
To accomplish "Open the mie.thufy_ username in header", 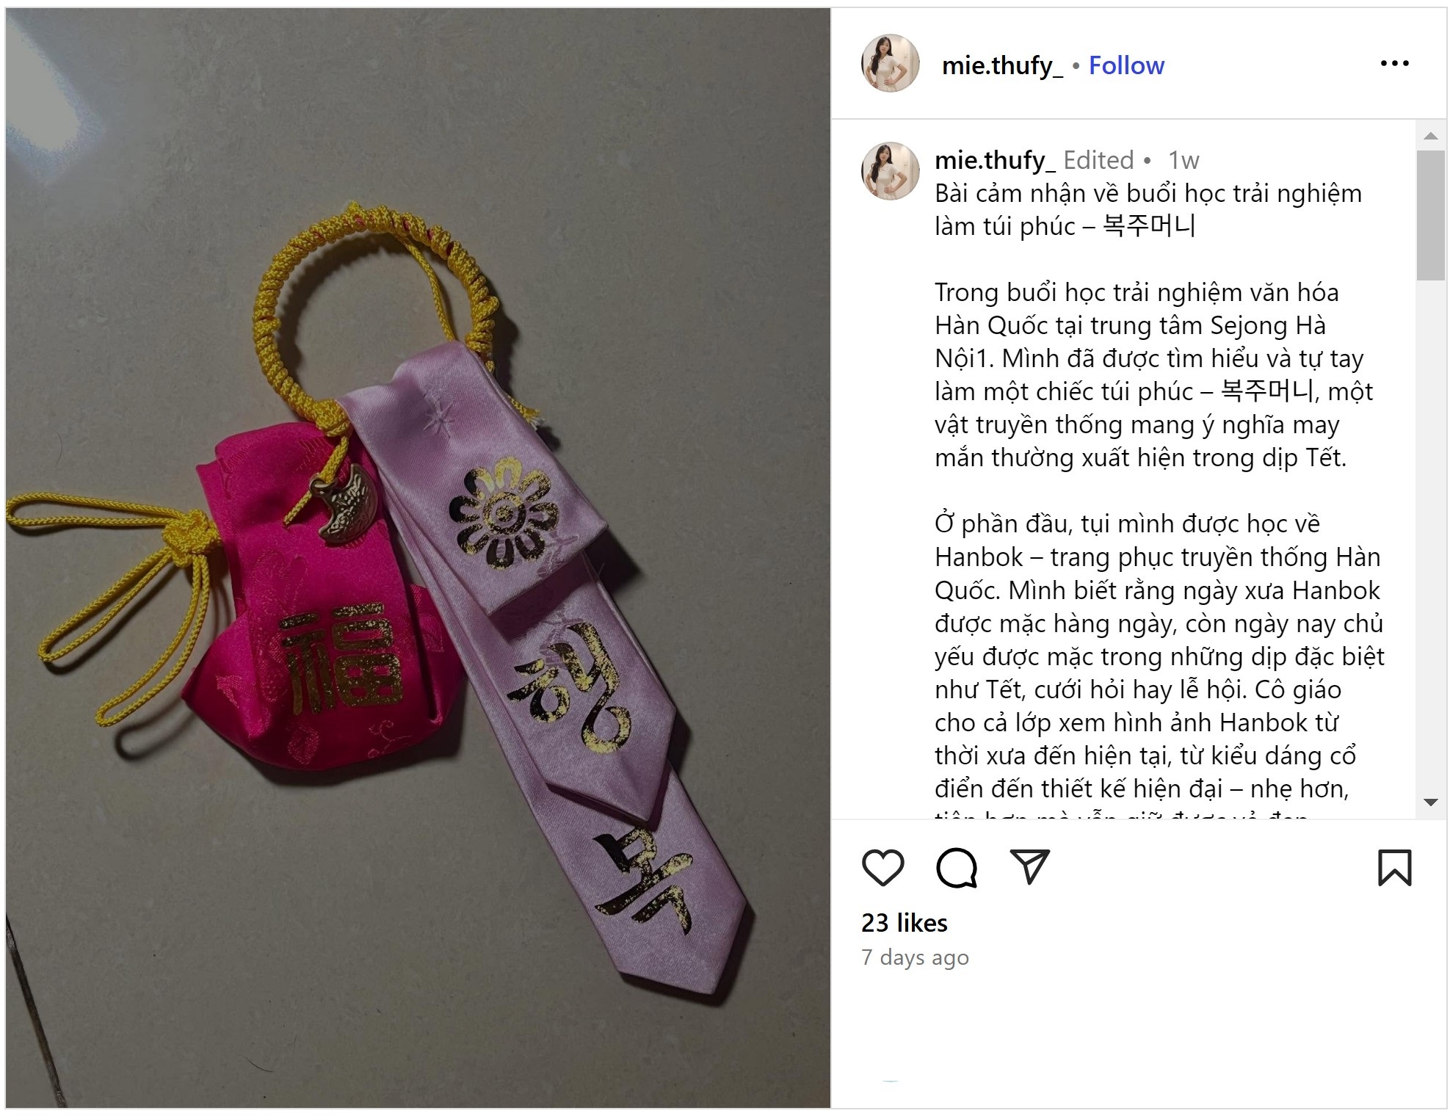I will [1001, 65].
